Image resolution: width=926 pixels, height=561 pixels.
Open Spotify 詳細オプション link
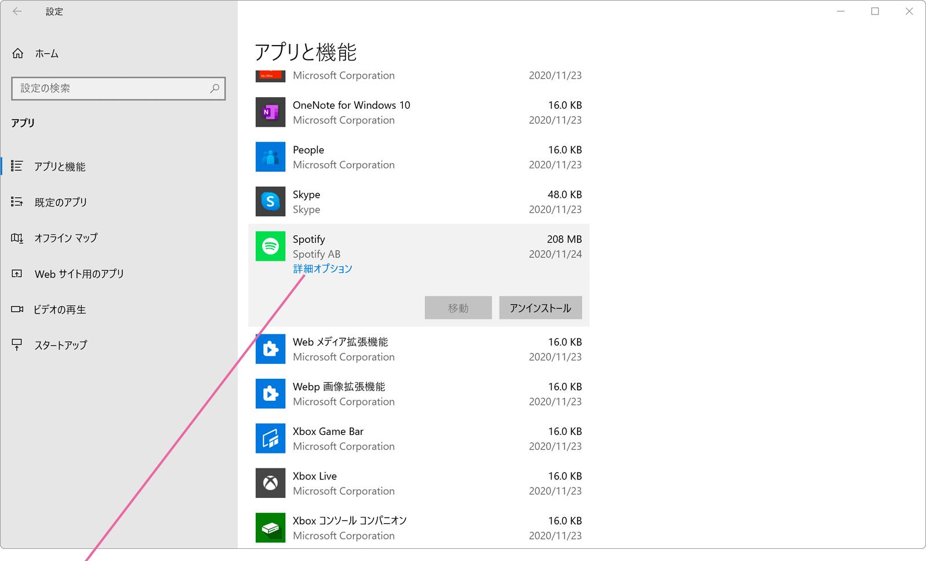(x=322, y=268)
